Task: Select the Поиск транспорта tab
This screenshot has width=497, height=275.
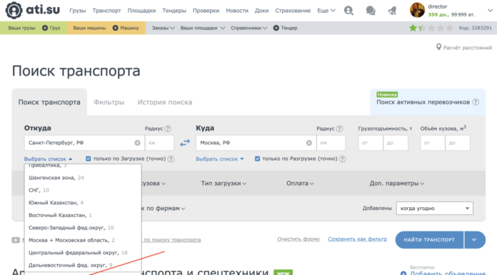Action: coord(49,102)
